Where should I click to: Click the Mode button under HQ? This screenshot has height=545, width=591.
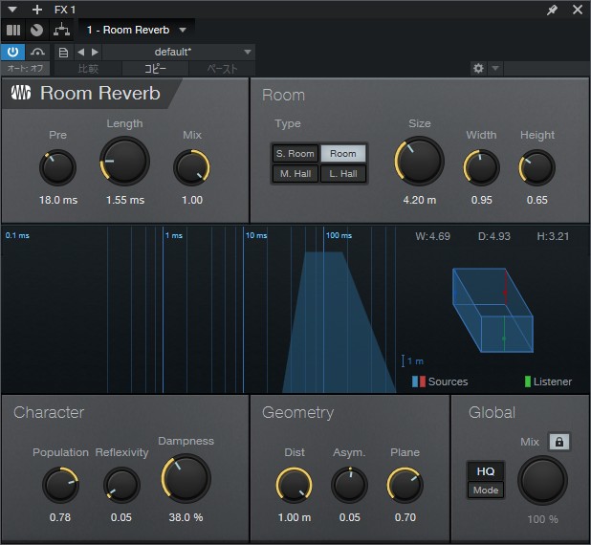pos(485,490)
